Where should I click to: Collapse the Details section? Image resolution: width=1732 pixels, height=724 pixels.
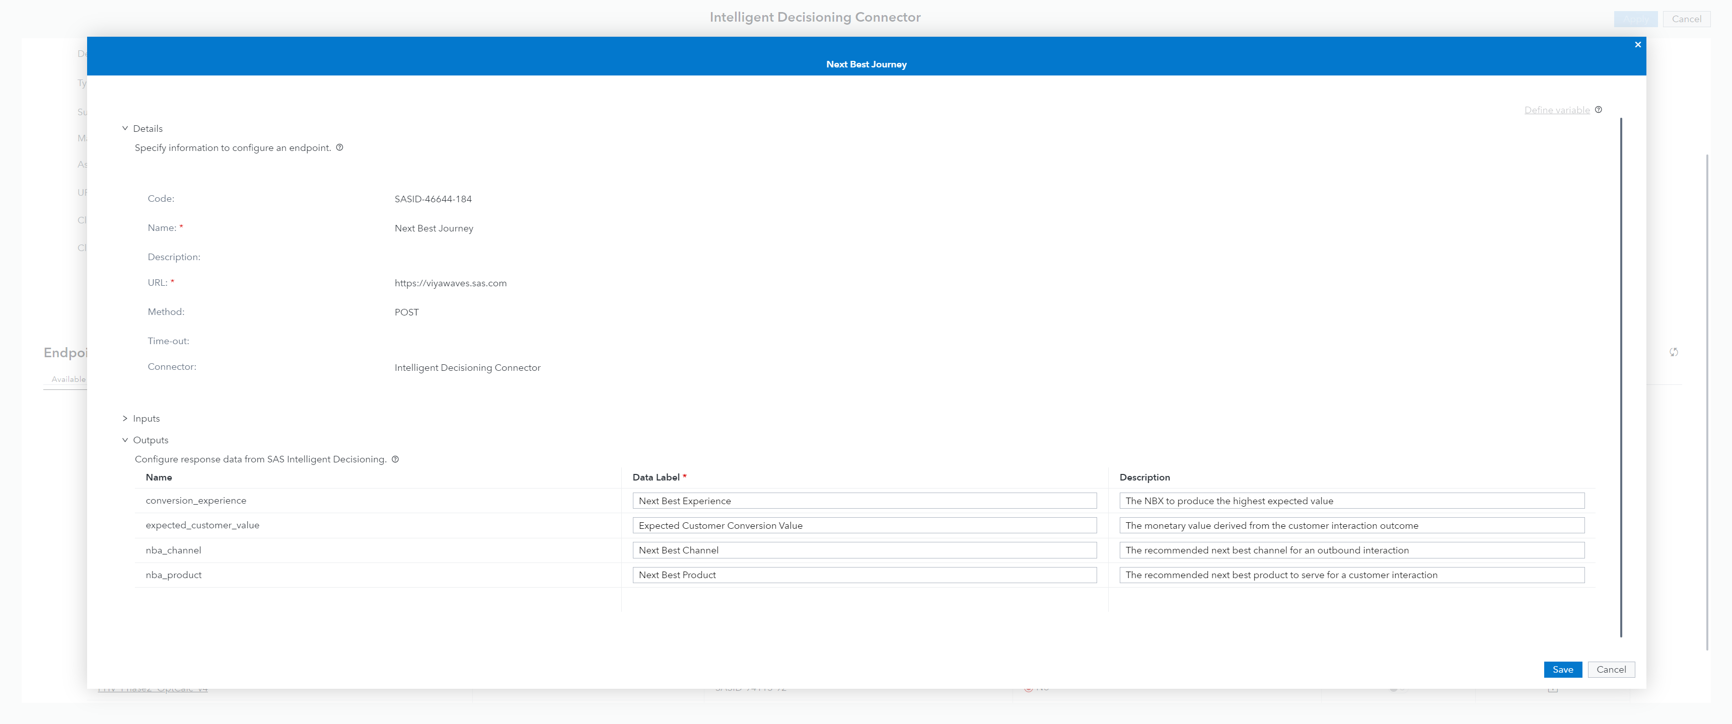point(125,128)
